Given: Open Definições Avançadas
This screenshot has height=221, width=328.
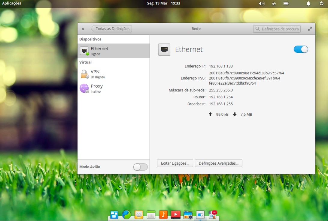Looking at the screenshot, I should coord(218,163).
